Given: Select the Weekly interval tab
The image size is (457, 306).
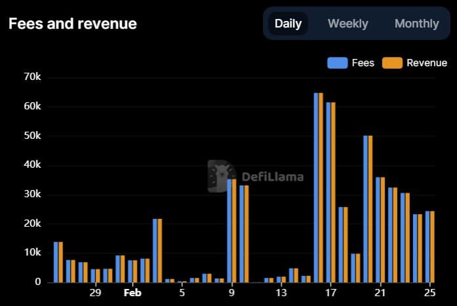Looking at the screenshot, I should coord(348,24).
